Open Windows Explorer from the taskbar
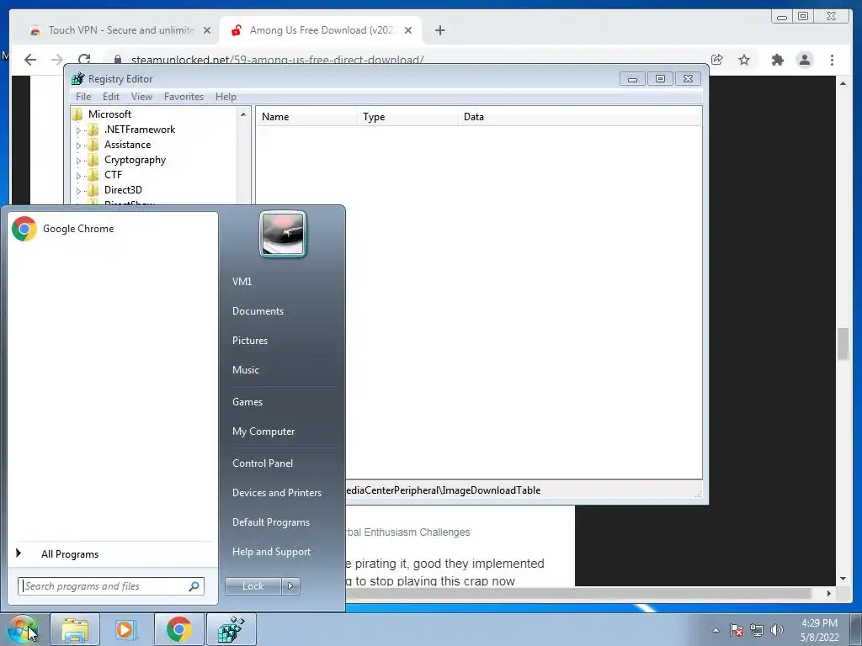Screen dimensions: 862x646 (x=75, y=629)
